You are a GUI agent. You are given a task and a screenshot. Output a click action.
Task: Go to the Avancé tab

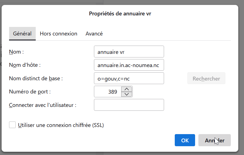(x=94, y=34)
